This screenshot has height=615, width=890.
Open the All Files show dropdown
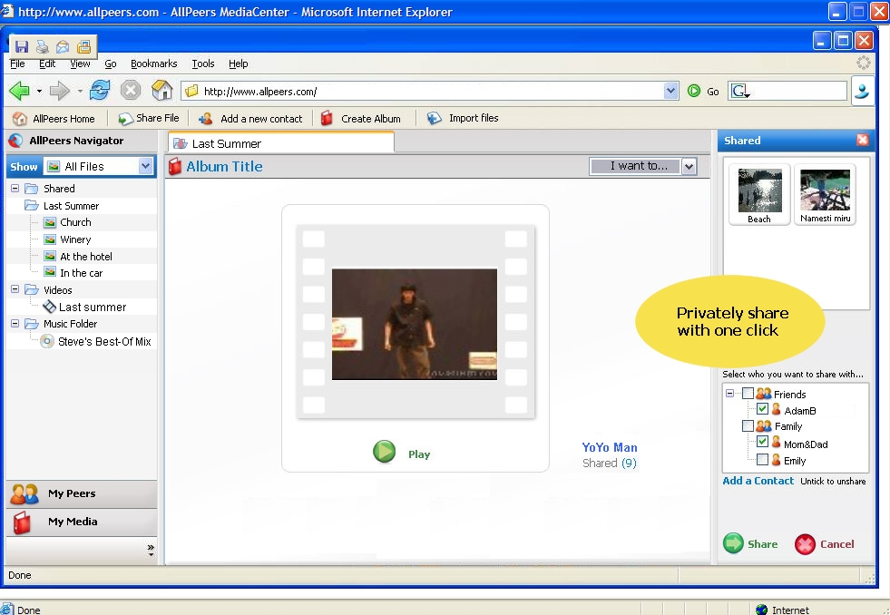coord(145,167)
